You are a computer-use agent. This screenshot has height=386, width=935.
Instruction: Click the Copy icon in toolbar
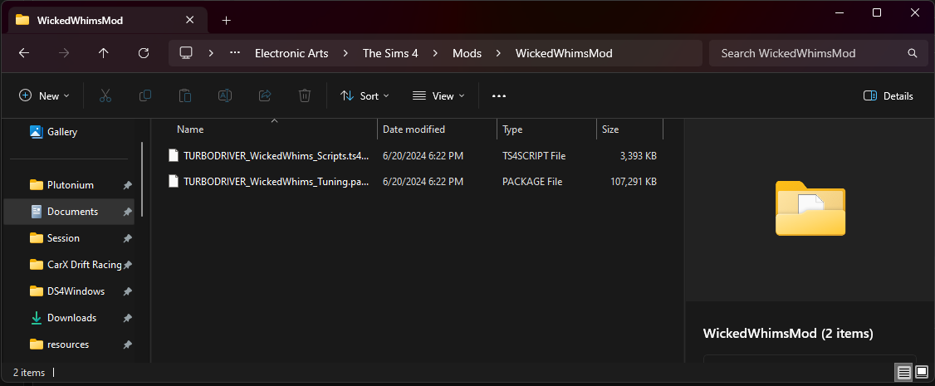click(145, 96)
